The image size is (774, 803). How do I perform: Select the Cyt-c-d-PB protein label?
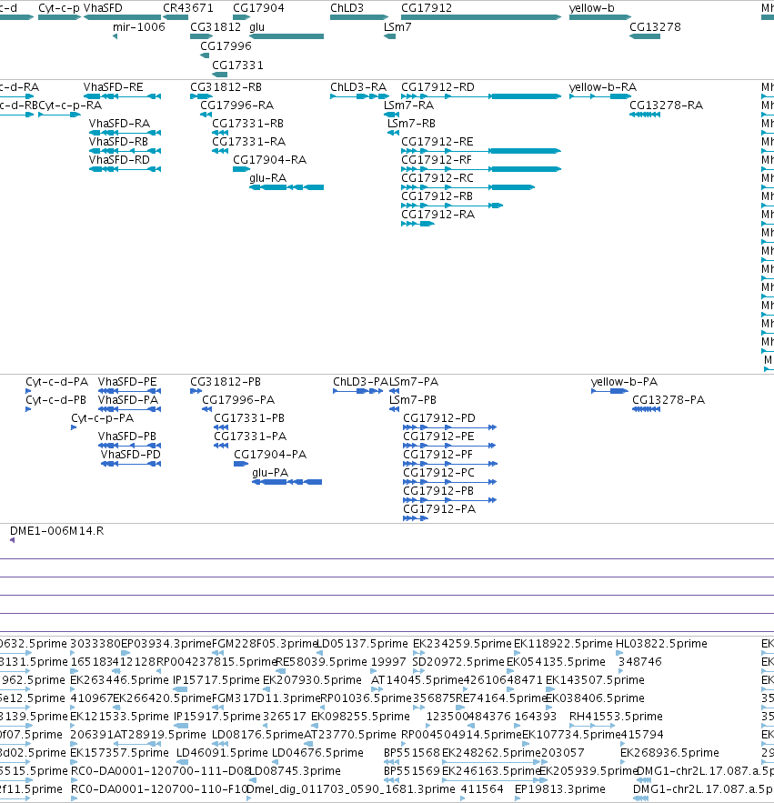55,400
